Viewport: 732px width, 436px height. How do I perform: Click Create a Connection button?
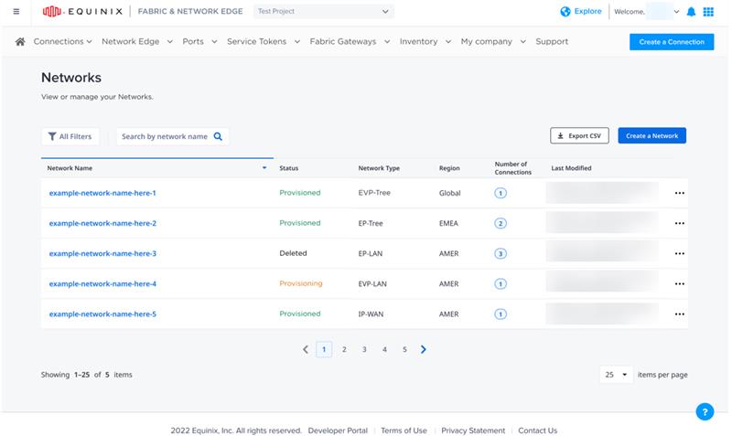[672, 42]
